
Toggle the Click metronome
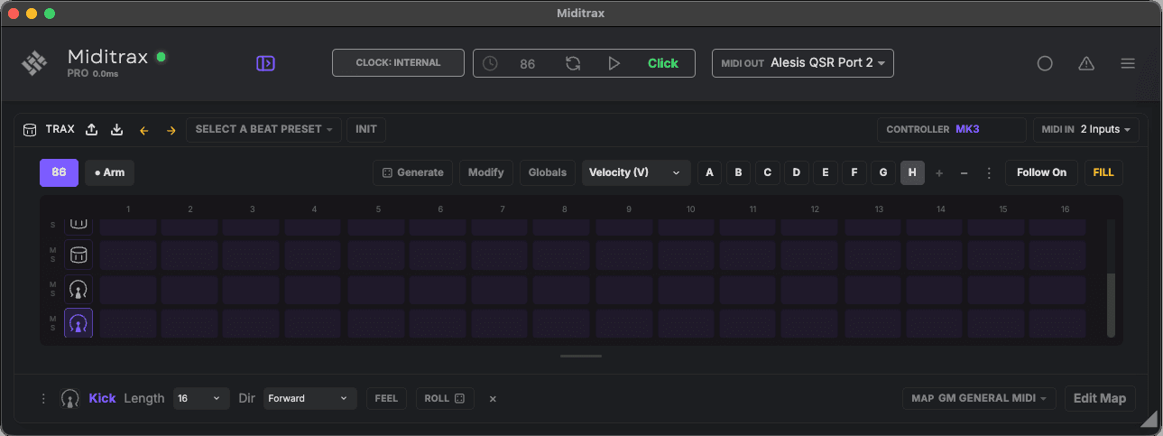663,63
